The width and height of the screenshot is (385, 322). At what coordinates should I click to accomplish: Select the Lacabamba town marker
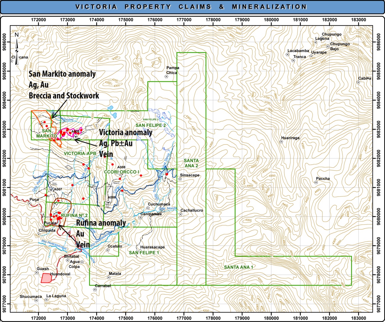287,55
